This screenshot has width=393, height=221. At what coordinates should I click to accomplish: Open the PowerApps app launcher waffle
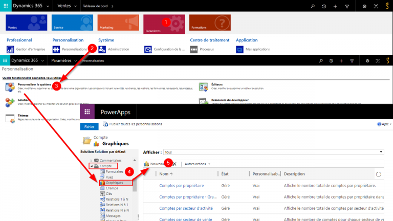(87, 112)
